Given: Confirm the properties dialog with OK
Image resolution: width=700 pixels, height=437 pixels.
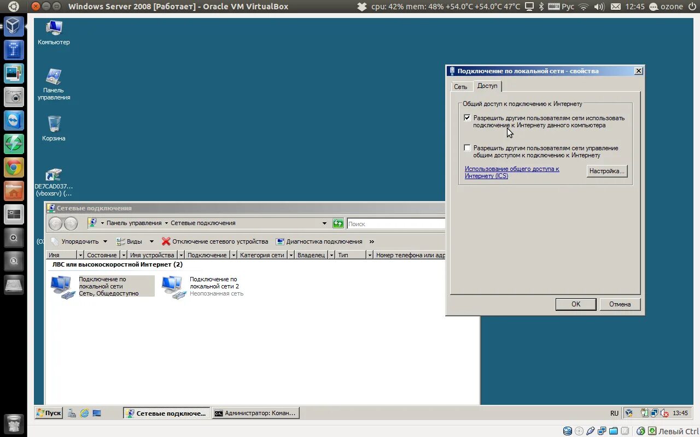Looking at the screenshot, I should [576, 304].
